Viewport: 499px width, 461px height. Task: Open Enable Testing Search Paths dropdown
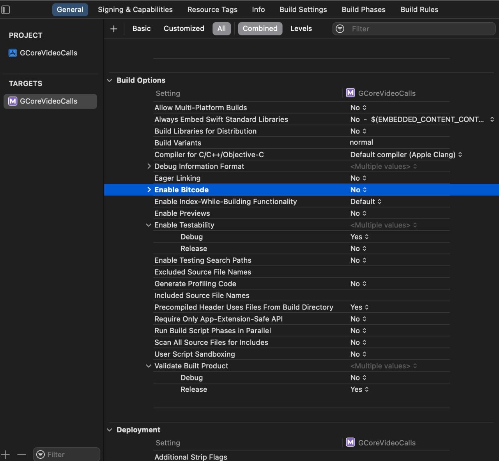coord(358,260)
